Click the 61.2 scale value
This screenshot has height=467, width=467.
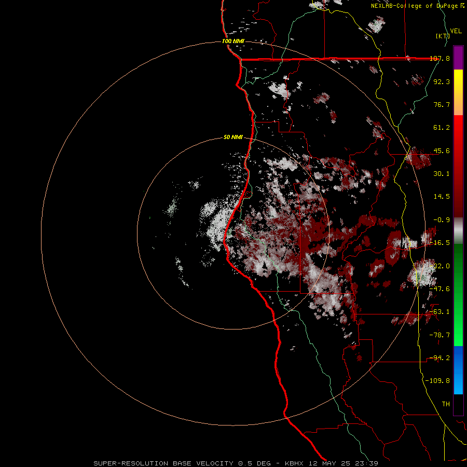tap(442, 128)
